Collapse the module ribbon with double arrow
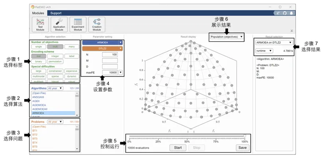325x159 pixels. tap(292, 30)
